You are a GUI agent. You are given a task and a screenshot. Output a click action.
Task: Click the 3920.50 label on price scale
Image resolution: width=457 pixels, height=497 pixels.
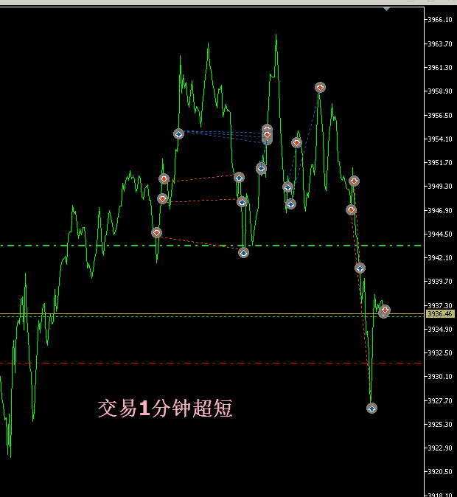click(x=440, y=471)
